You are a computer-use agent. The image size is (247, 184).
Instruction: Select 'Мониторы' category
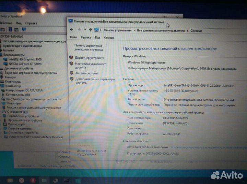[14, 103]
